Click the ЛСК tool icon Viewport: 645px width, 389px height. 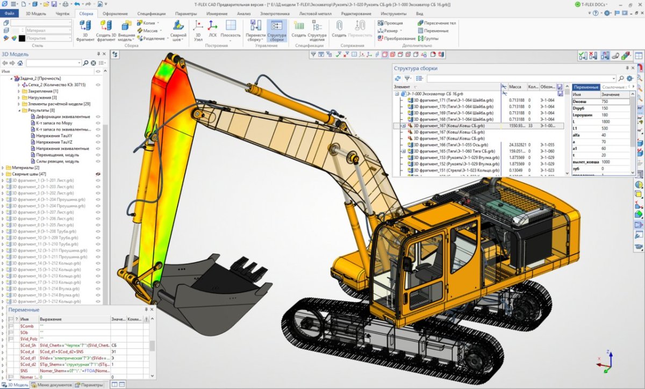[x=211, y=25]
